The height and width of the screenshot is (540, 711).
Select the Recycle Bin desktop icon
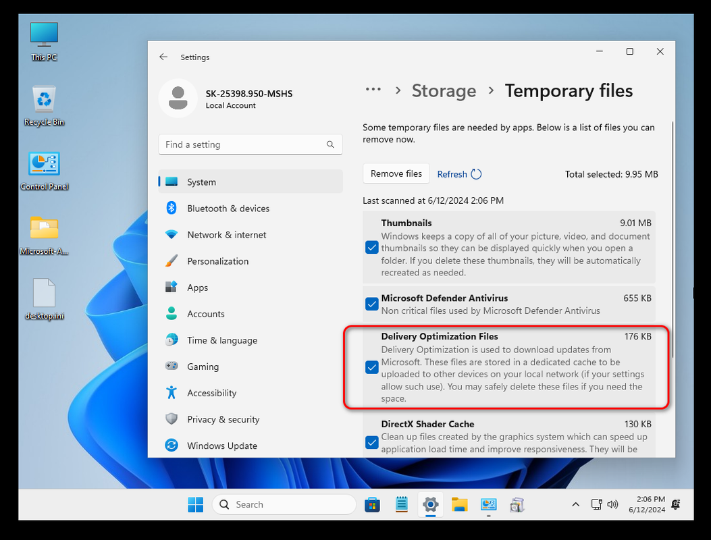pos(44,106)
